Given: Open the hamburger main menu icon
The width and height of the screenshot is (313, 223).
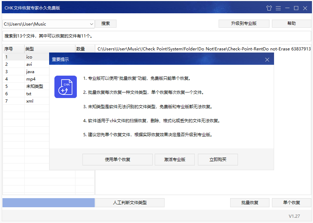Looking at the screenshot, I should click(x=278, y=8).
